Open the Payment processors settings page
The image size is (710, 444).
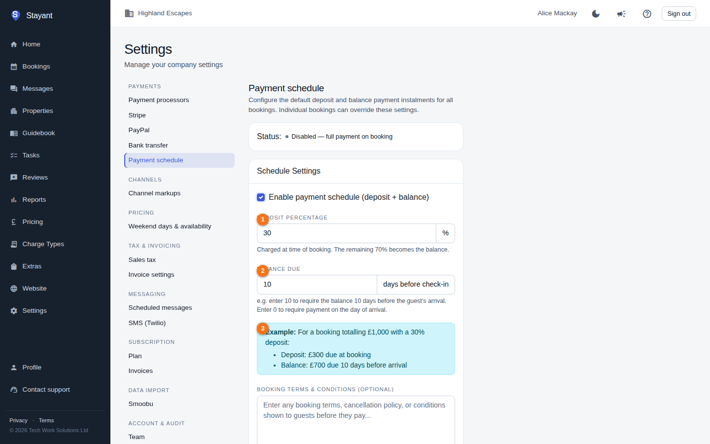click(179, 100)
